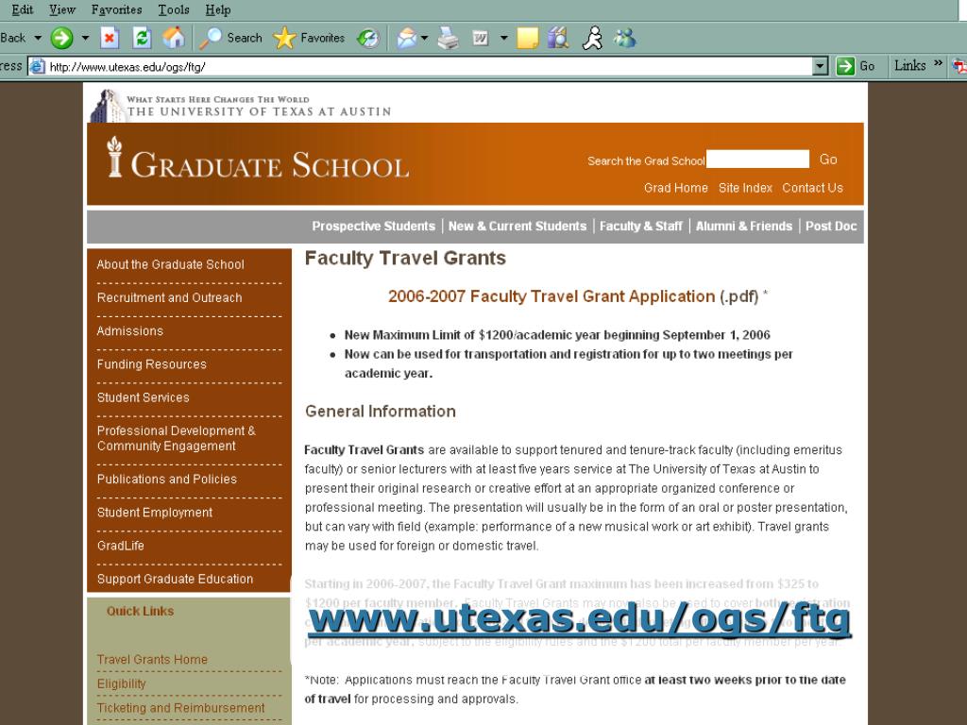This screenshot has height=725, width=967.
Task: Open the Travel Grants Home quick link
Action: (152, 660)
